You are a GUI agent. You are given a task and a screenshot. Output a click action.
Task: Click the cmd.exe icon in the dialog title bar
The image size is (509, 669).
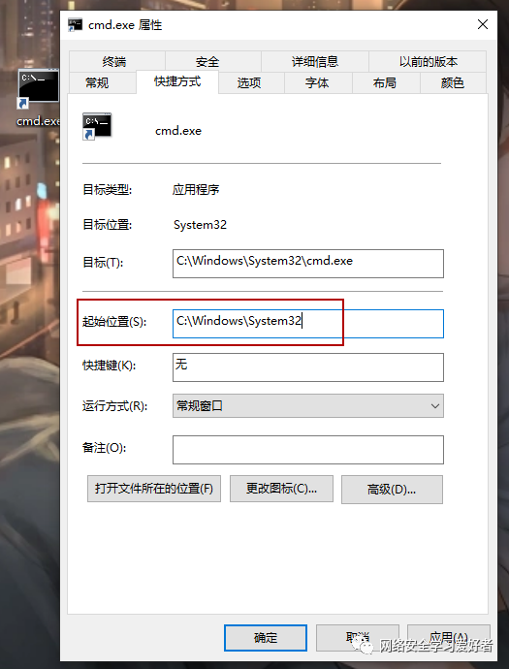tap(75, 25)
